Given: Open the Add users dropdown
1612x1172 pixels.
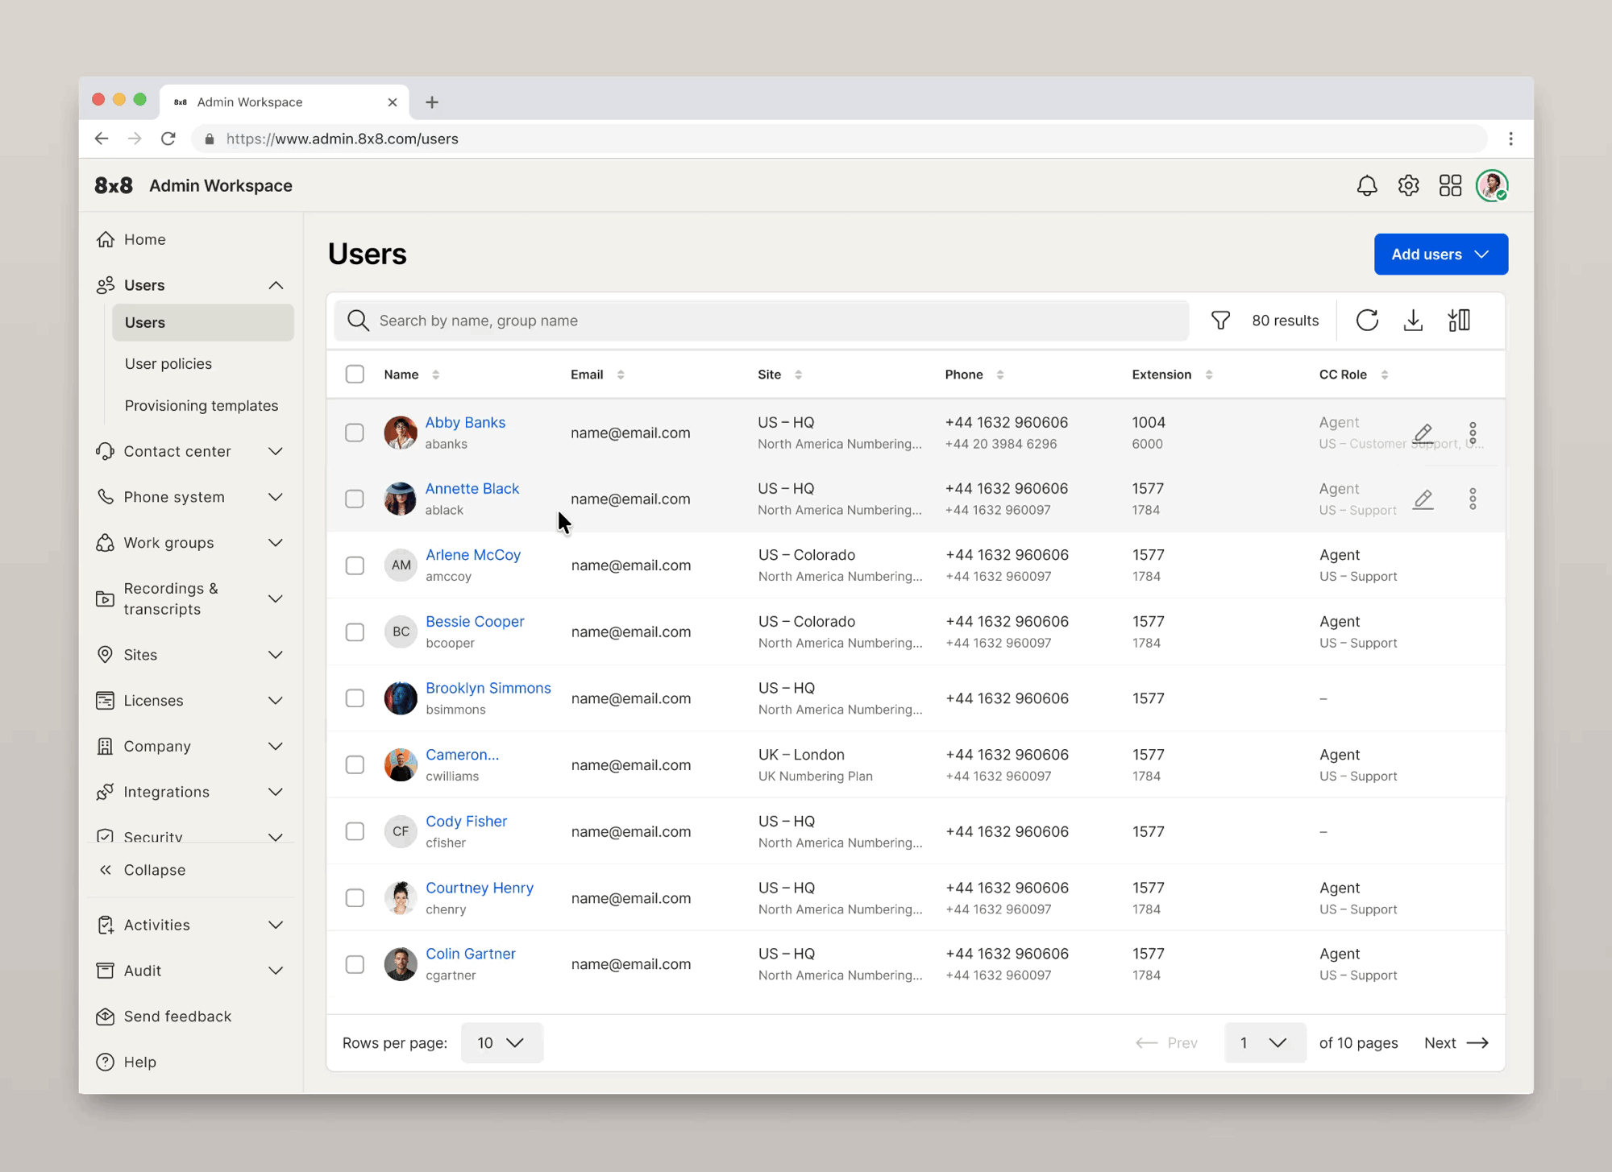Looking at the screenshot, I should click(x=1440, y=255).
